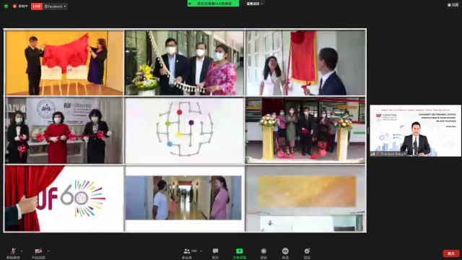Image resolution: width=462 pixels, height=260 pixels.
Task: Click the green share screen icon
Action: pyautogui.click(x=239, y=251)
